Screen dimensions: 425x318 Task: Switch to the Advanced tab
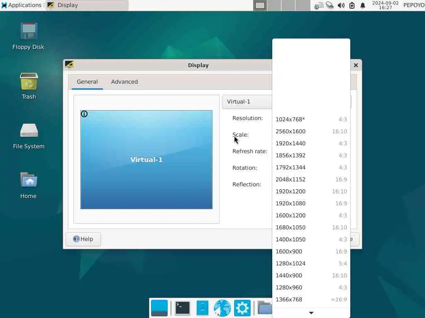(125, 82)
